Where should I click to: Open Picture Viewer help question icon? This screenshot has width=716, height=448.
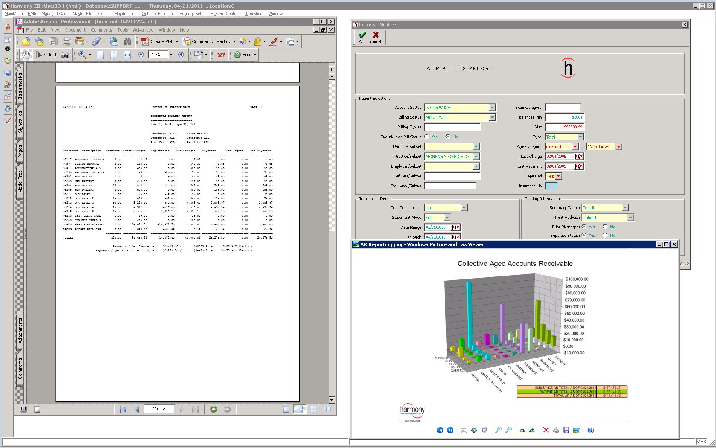590,430
